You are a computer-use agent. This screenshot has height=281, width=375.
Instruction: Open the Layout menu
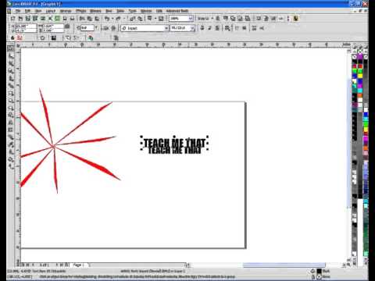[x=51, y=11]
